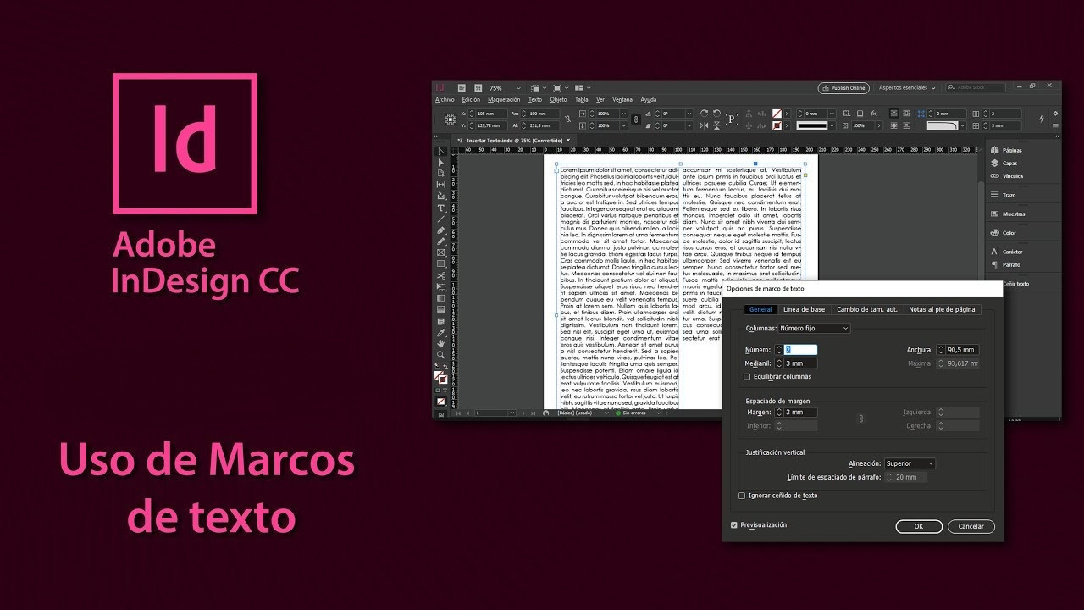Switch to the Línea de base tab
The image size is (1084, 610).
click(x=804, y=310)
